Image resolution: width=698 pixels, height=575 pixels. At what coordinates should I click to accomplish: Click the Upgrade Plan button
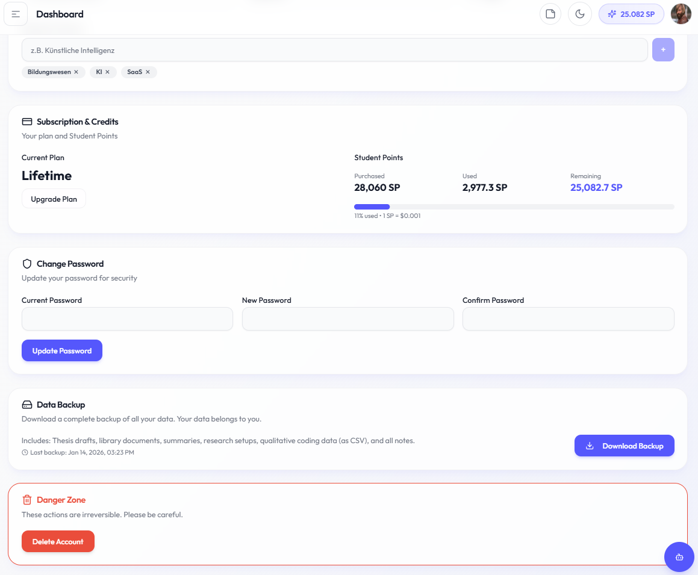(54, 199)
